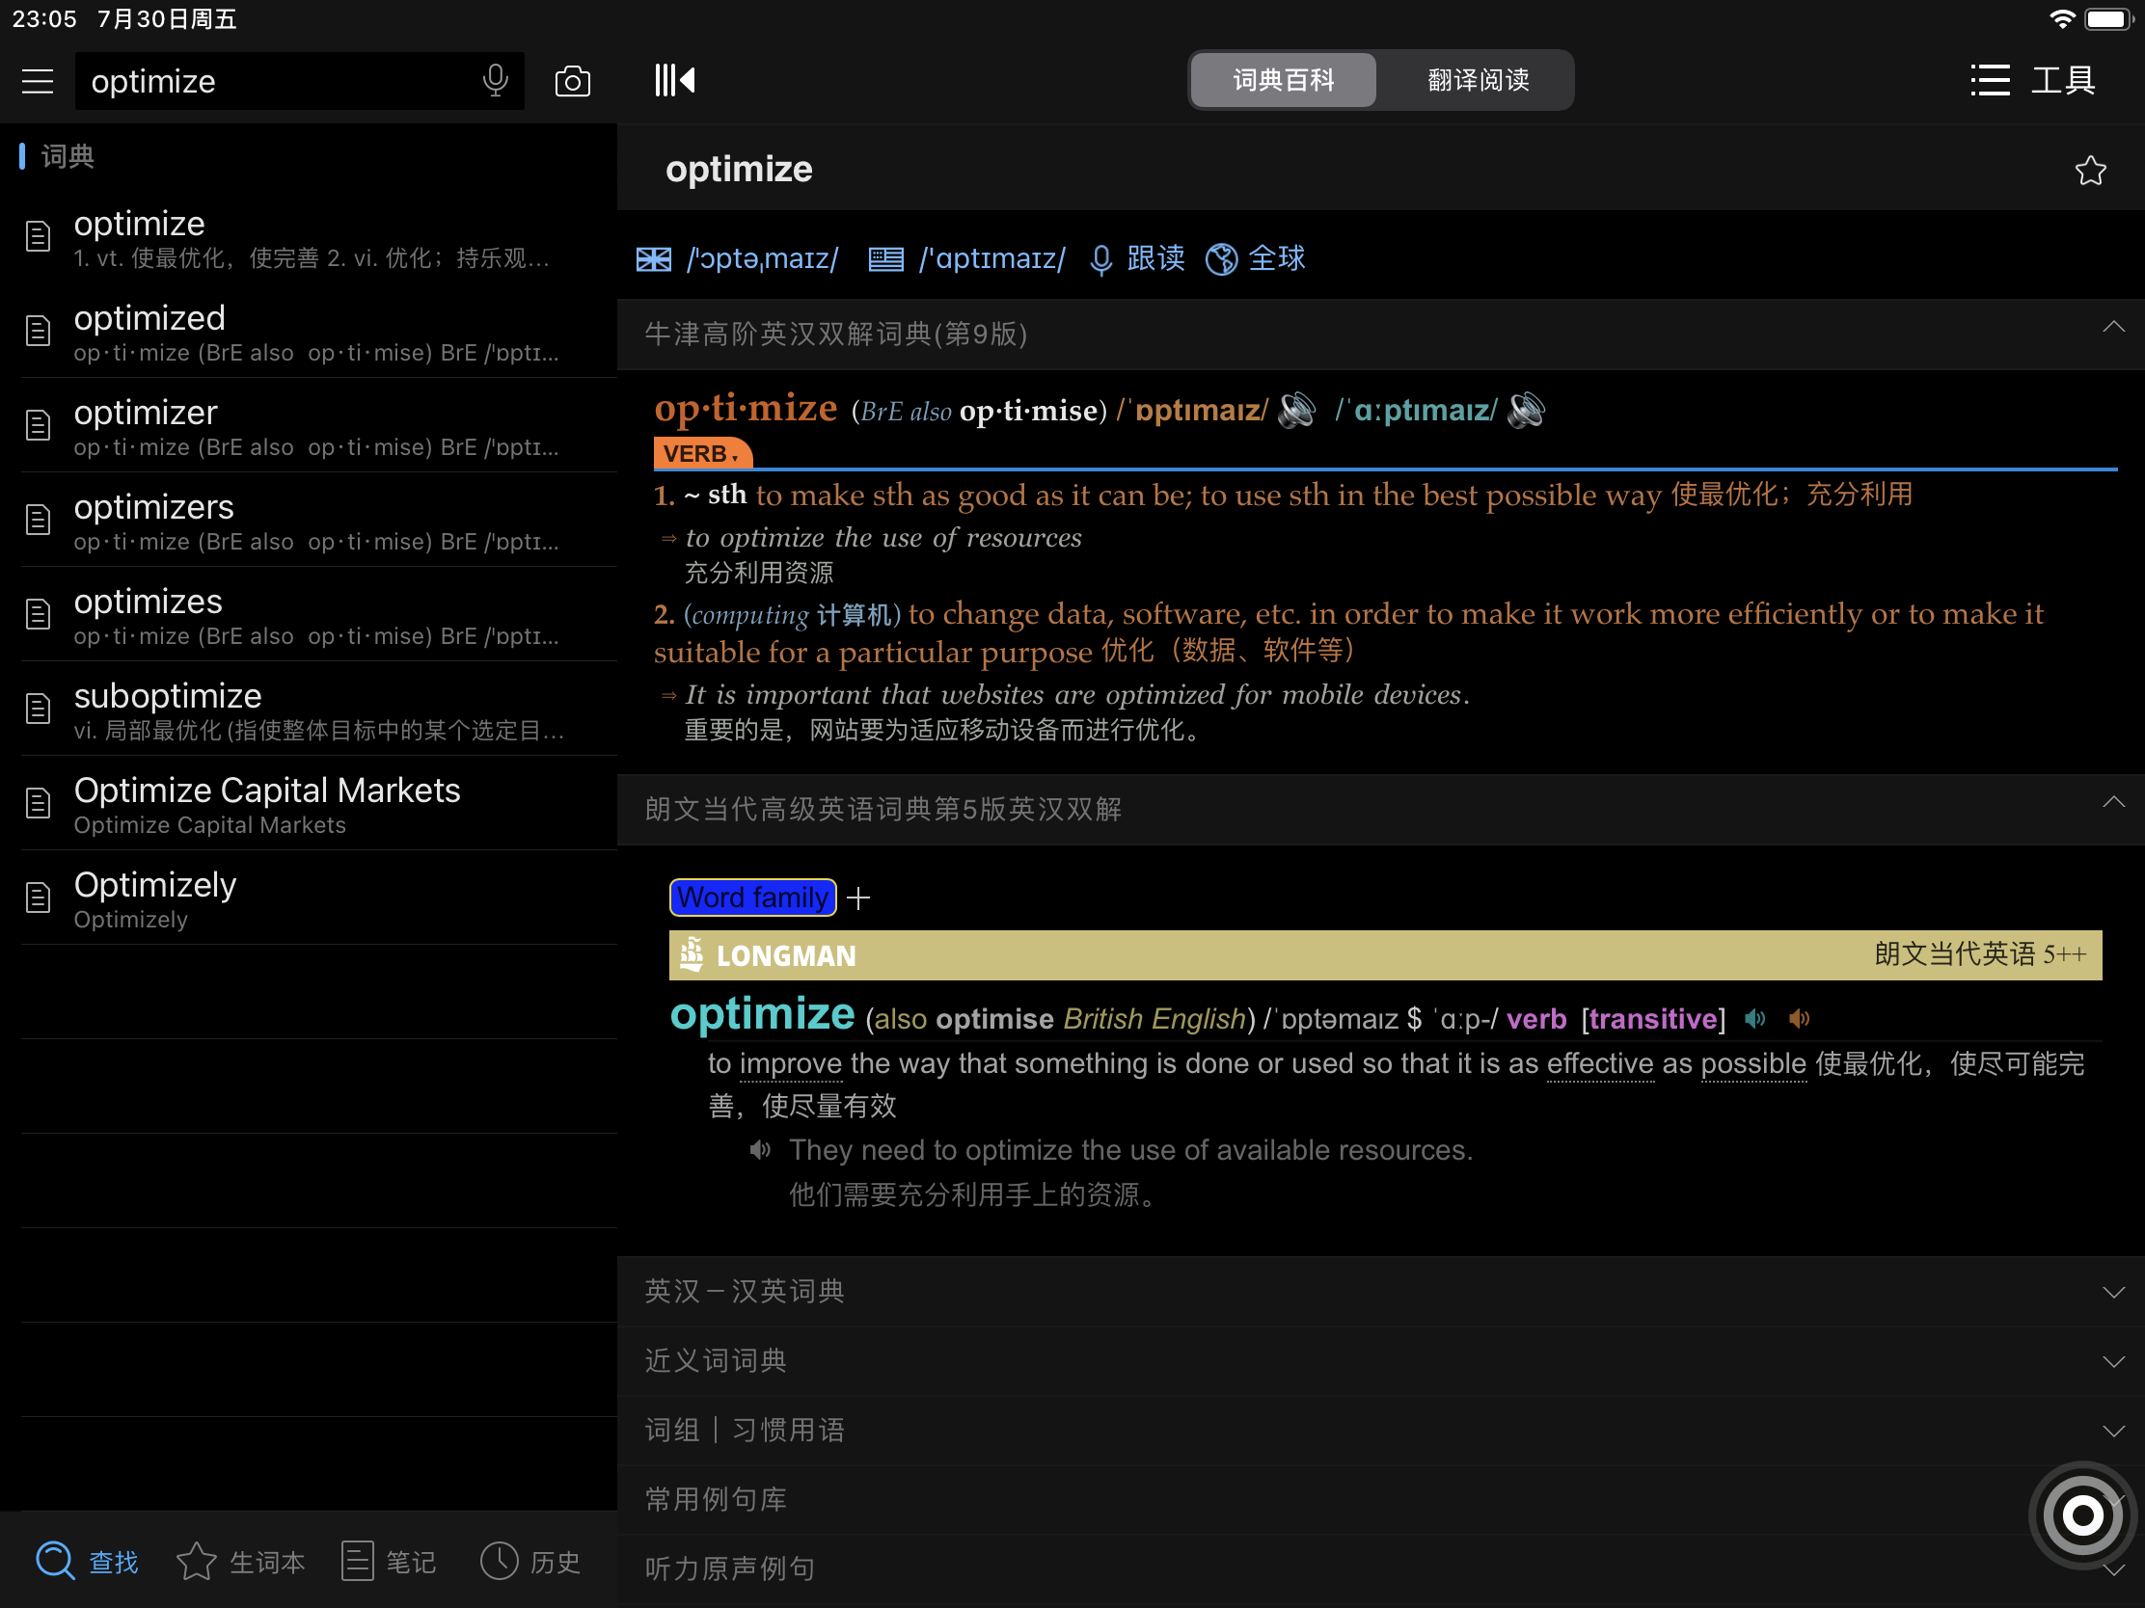The image size is (2145, 1608).
Task: Expand Word family plus icon
Action: pos(858,898)
